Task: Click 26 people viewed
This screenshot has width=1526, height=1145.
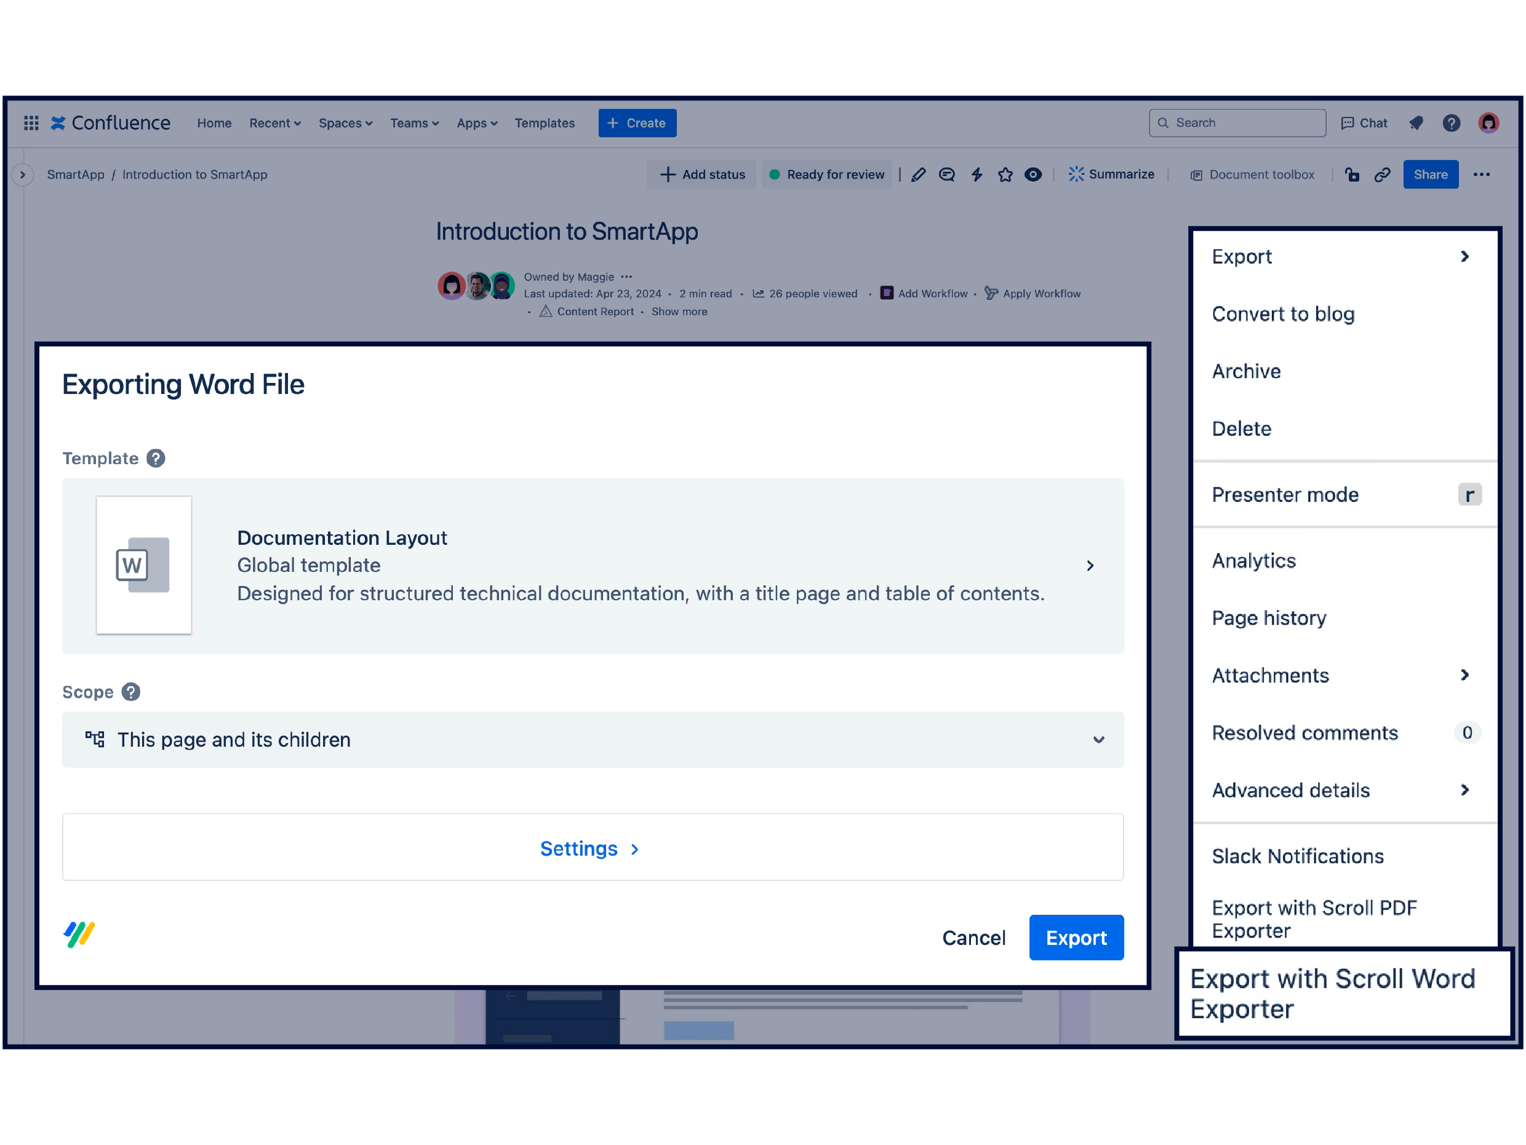Action: point(804,293)
